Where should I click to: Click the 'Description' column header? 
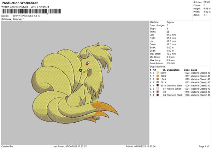coord(173,70)
